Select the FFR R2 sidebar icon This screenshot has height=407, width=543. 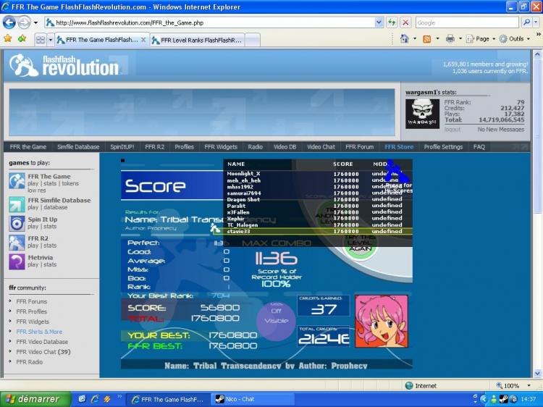[x=17, y=242]
